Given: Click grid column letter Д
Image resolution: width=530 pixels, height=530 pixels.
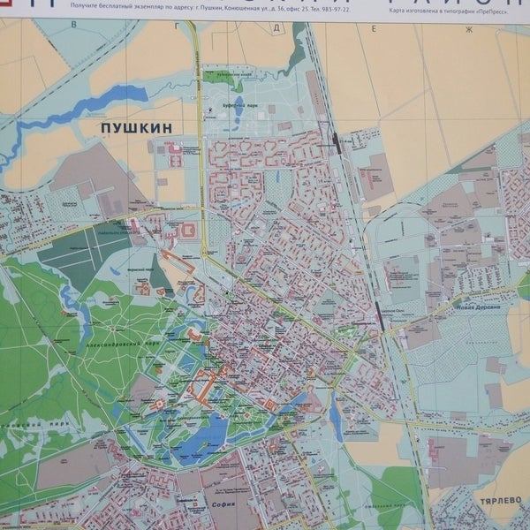Looking at the screenshot, I should pyautogui.click(x=276, y=27).
